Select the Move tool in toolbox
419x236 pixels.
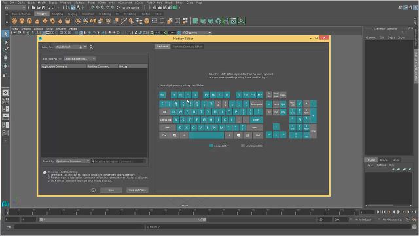click(5, 58)
